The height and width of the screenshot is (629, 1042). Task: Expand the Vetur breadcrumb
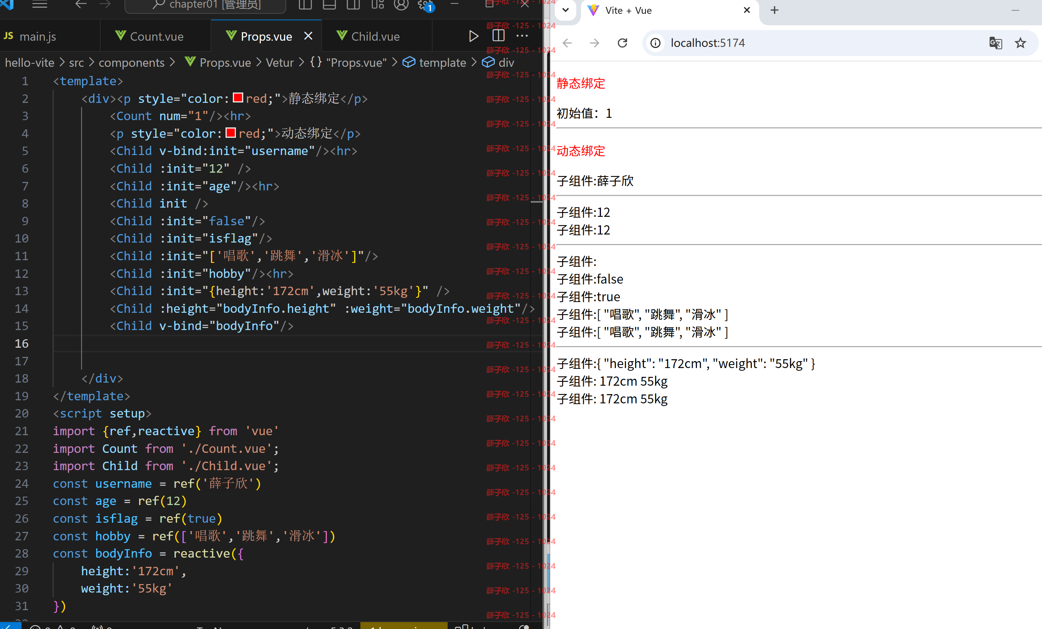click(280, 63)
